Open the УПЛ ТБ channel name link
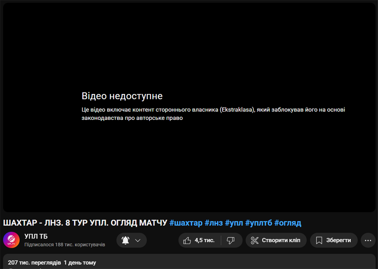 click(x=36, y=237)
